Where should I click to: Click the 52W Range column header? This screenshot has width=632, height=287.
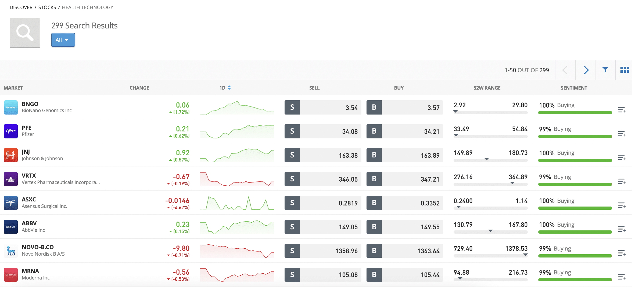(487, 88)
